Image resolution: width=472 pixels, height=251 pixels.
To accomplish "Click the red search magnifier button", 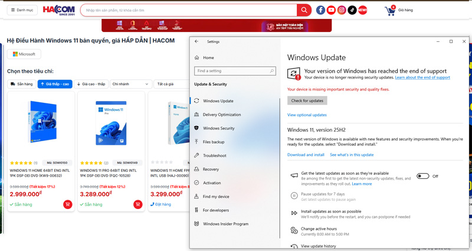I will click(x=304, y=10).
